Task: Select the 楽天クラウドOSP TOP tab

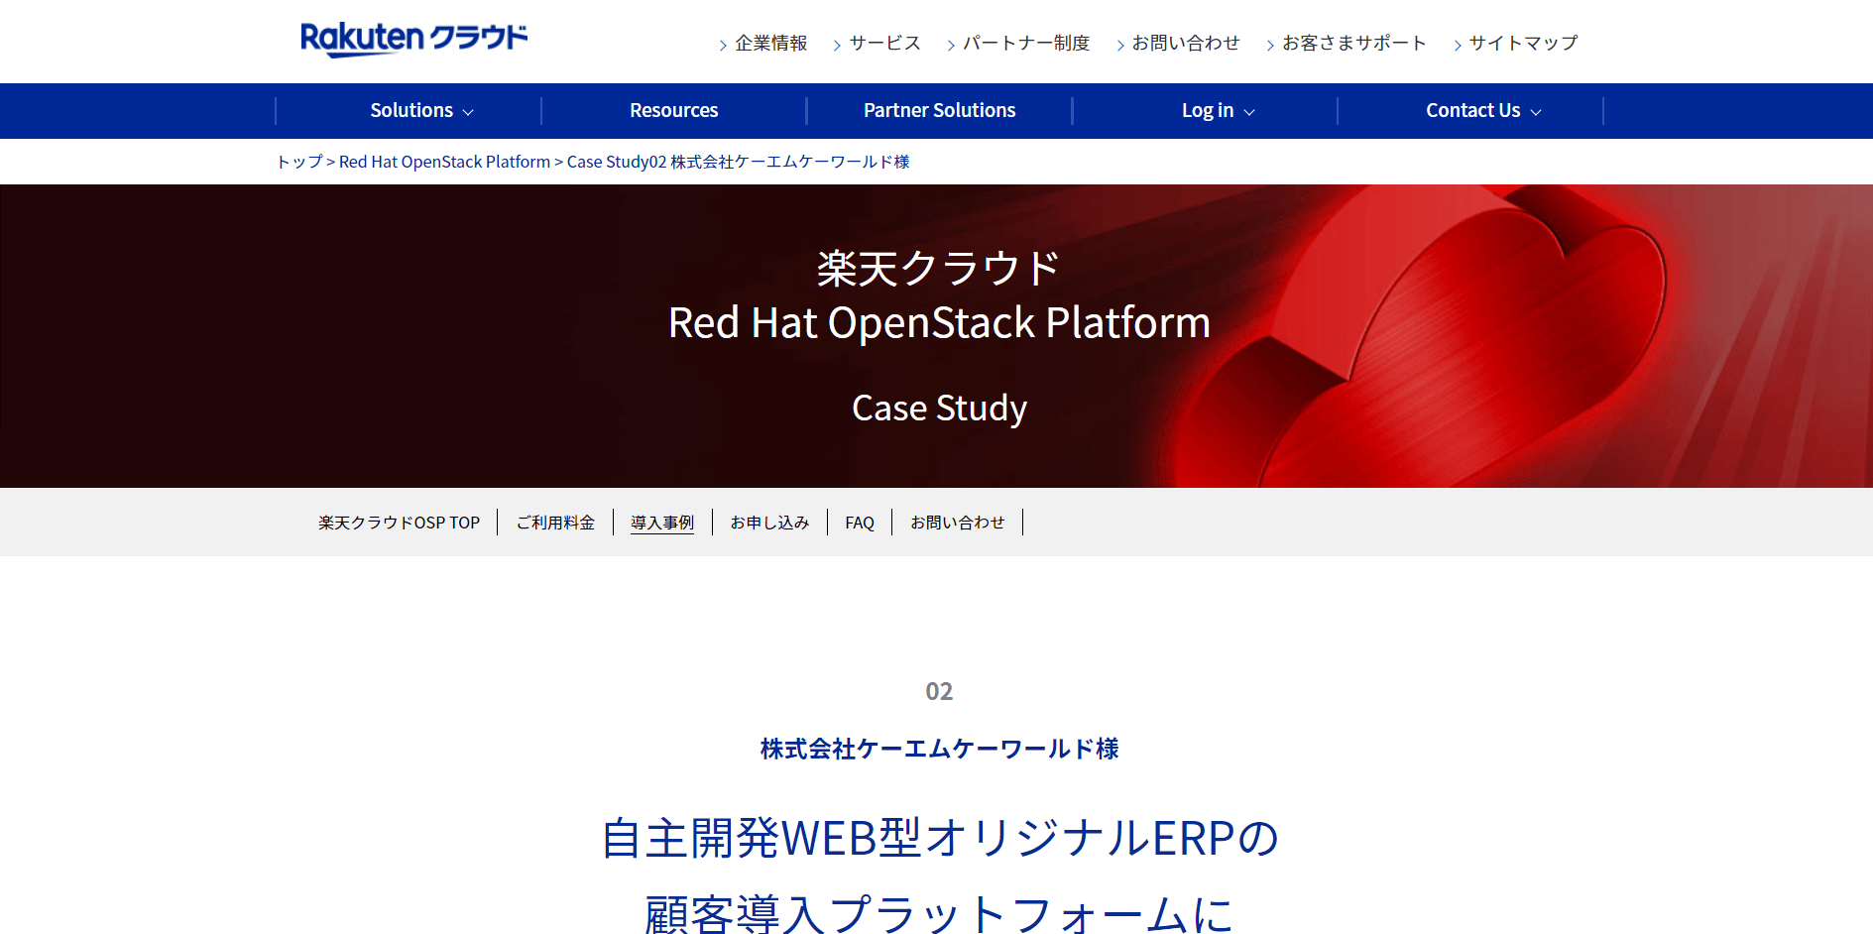Action: pyautogui.click(x=399, y=523)
